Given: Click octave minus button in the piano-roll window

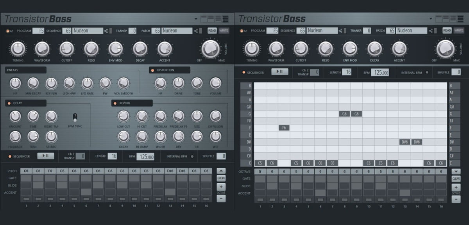Looking at the screenshot, I should point(456,199).
